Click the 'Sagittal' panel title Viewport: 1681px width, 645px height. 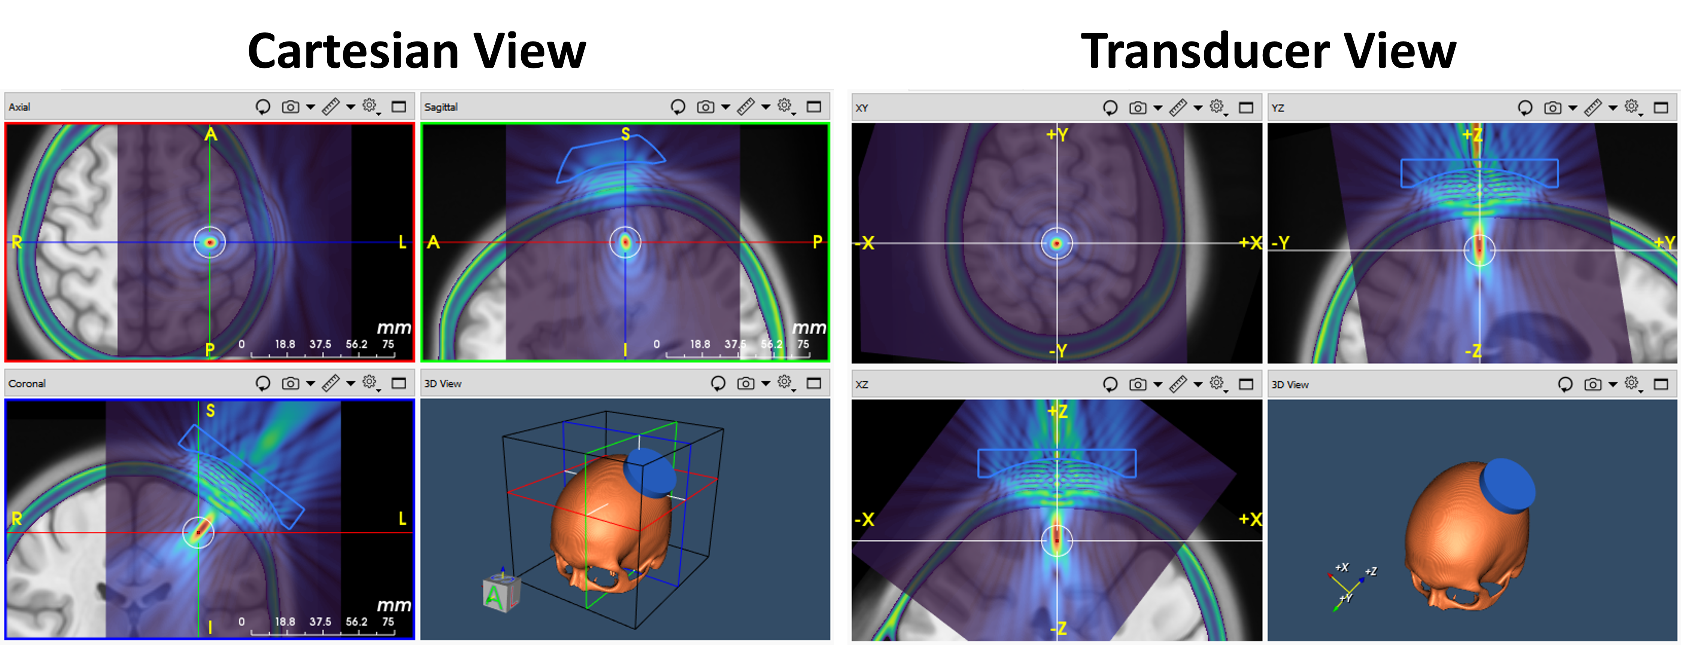click(x=441, y=107)
